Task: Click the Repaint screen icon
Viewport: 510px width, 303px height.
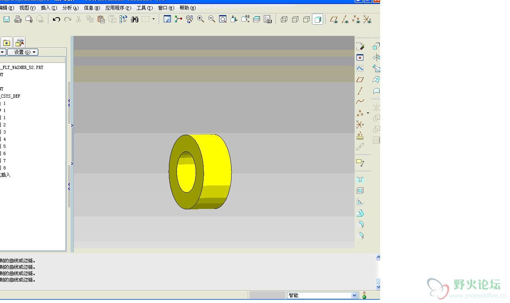Action: pyautogui.click(x=167, y=19)
